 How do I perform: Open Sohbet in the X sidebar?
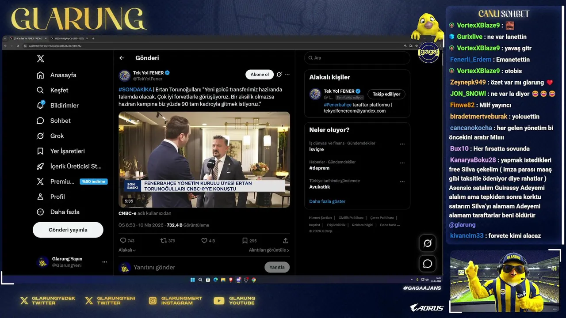pos(54,121)
